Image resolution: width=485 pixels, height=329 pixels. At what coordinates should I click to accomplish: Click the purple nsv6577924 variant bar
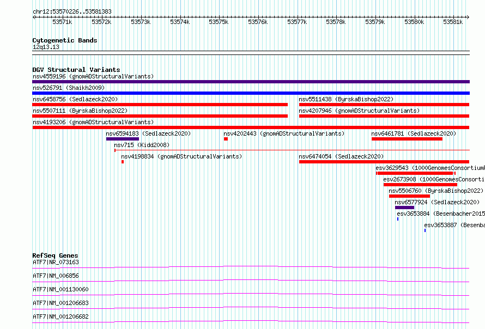pyautogui.click(x=404, y=208)
